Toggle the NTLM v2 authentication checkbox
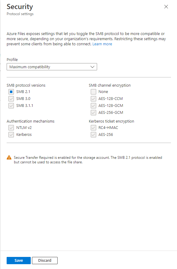The height and width of the screenshot is (269, 177). pyautogui.click(x=11, y=127)
